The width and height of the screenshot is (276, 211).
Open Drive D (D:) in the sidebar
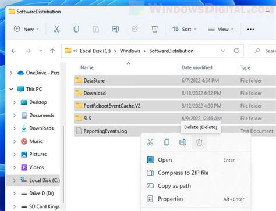[x=37, y=194]
